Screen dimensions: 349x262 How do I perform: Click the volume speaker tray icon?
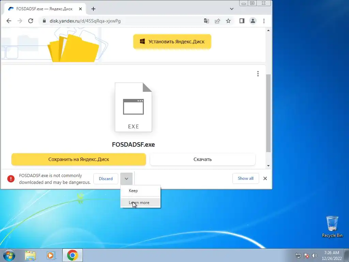coord(315,256)
